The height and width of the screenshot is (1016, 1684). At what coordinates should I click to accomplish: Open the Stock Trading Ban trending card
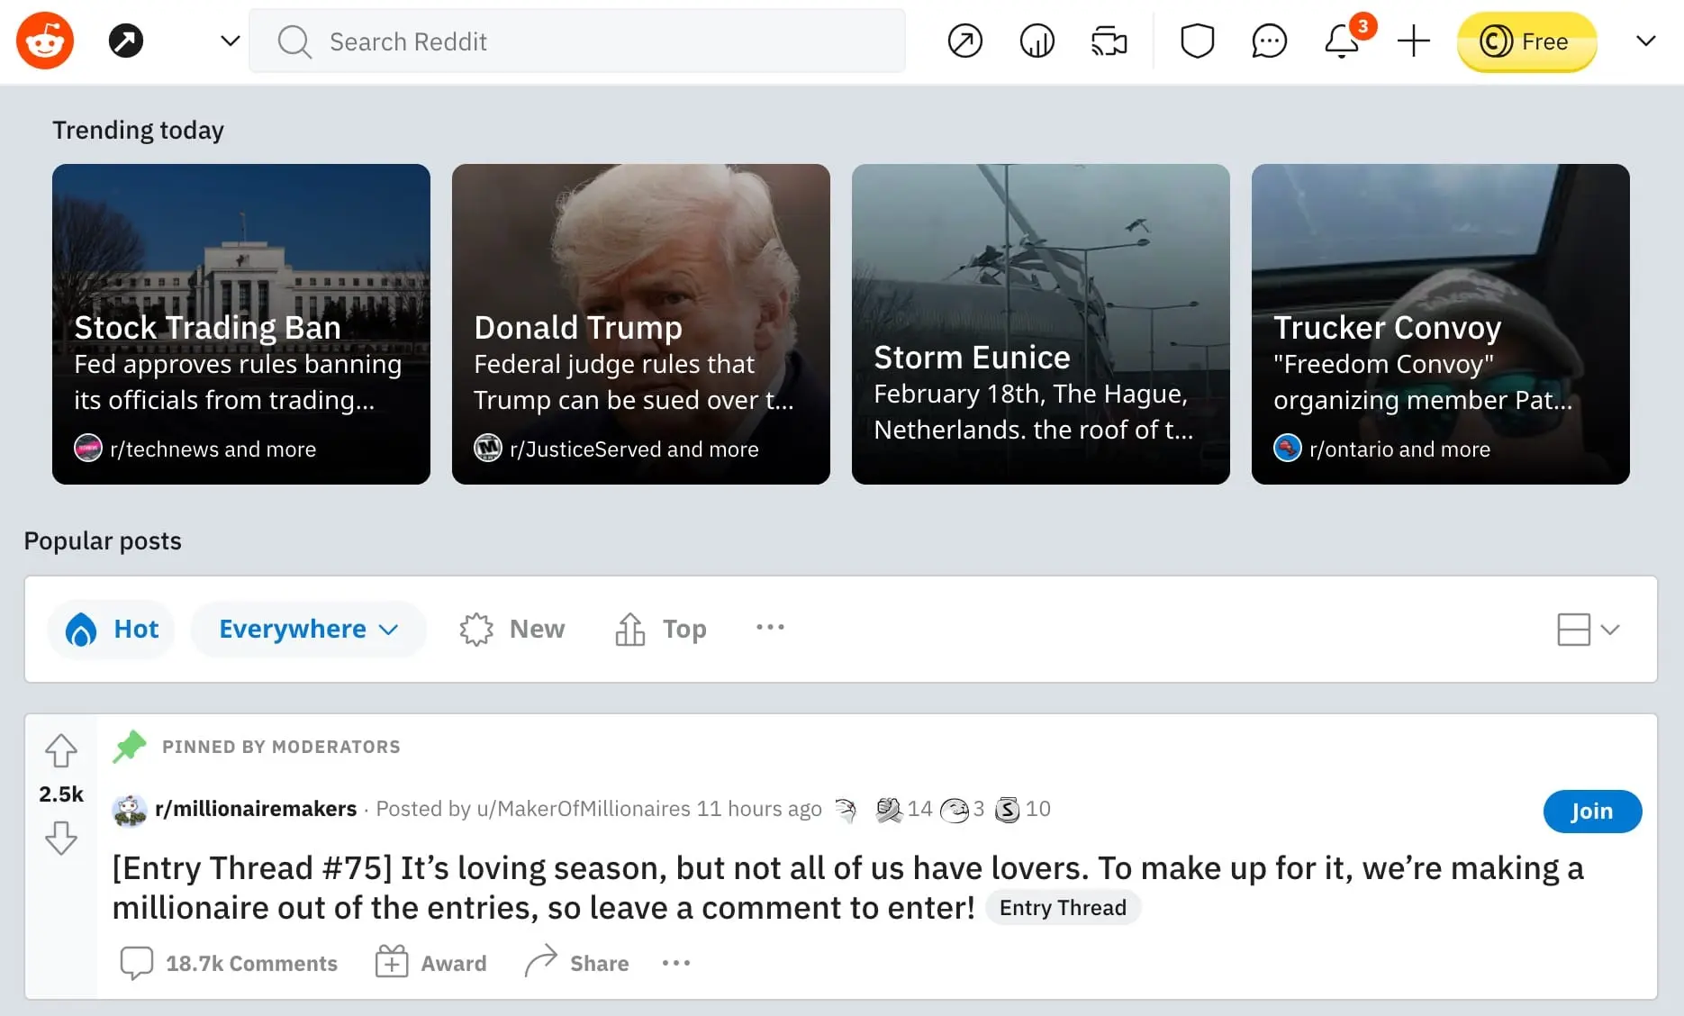(241, 324)
